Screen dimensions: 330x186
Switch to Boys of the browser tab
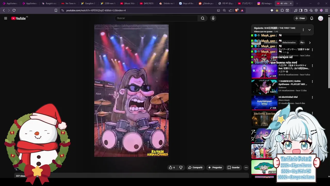tap(186, 3)
